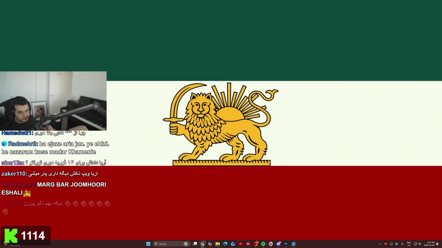Open the volume speaker tray icon
Viewport: 442px width, 248px height.
[x=420, y=244]
